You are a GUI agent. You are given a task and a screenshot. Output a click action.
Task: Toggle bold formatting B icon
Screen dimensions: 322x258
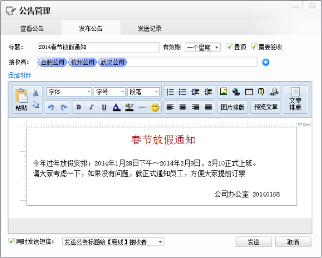pyautogui.click(x=78, y=107)
